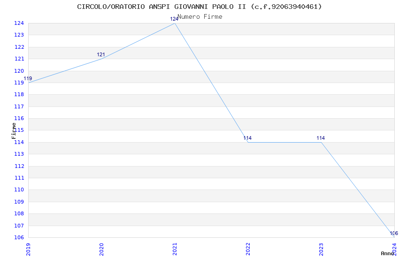The image size is (399, 258).
Task: Click the data label 114 above 2023
Action: 321,138
